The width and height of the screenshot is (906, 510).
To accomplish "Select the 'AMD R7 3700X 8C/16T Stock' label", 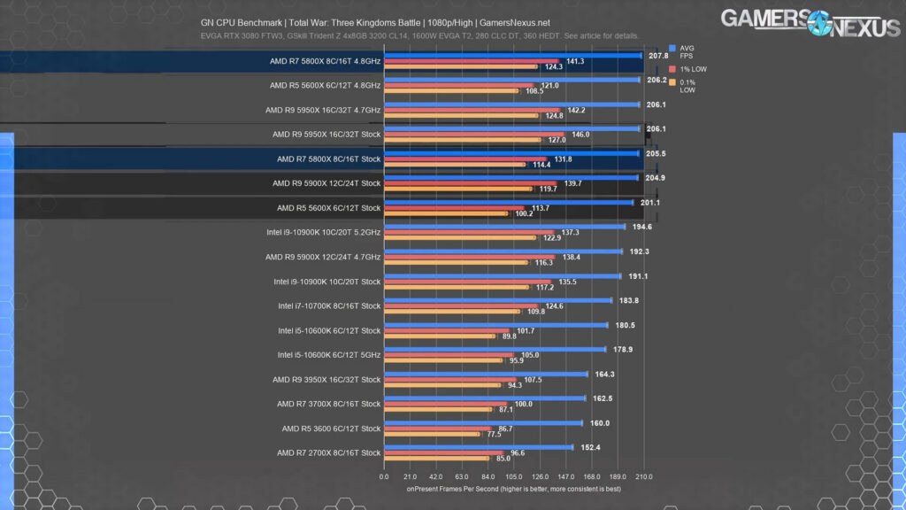I will click(329, 404).
